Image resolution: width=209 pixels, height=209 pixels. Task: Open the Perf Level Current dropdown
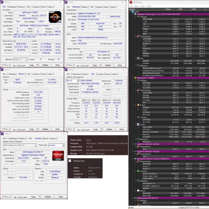pos(63,145)
